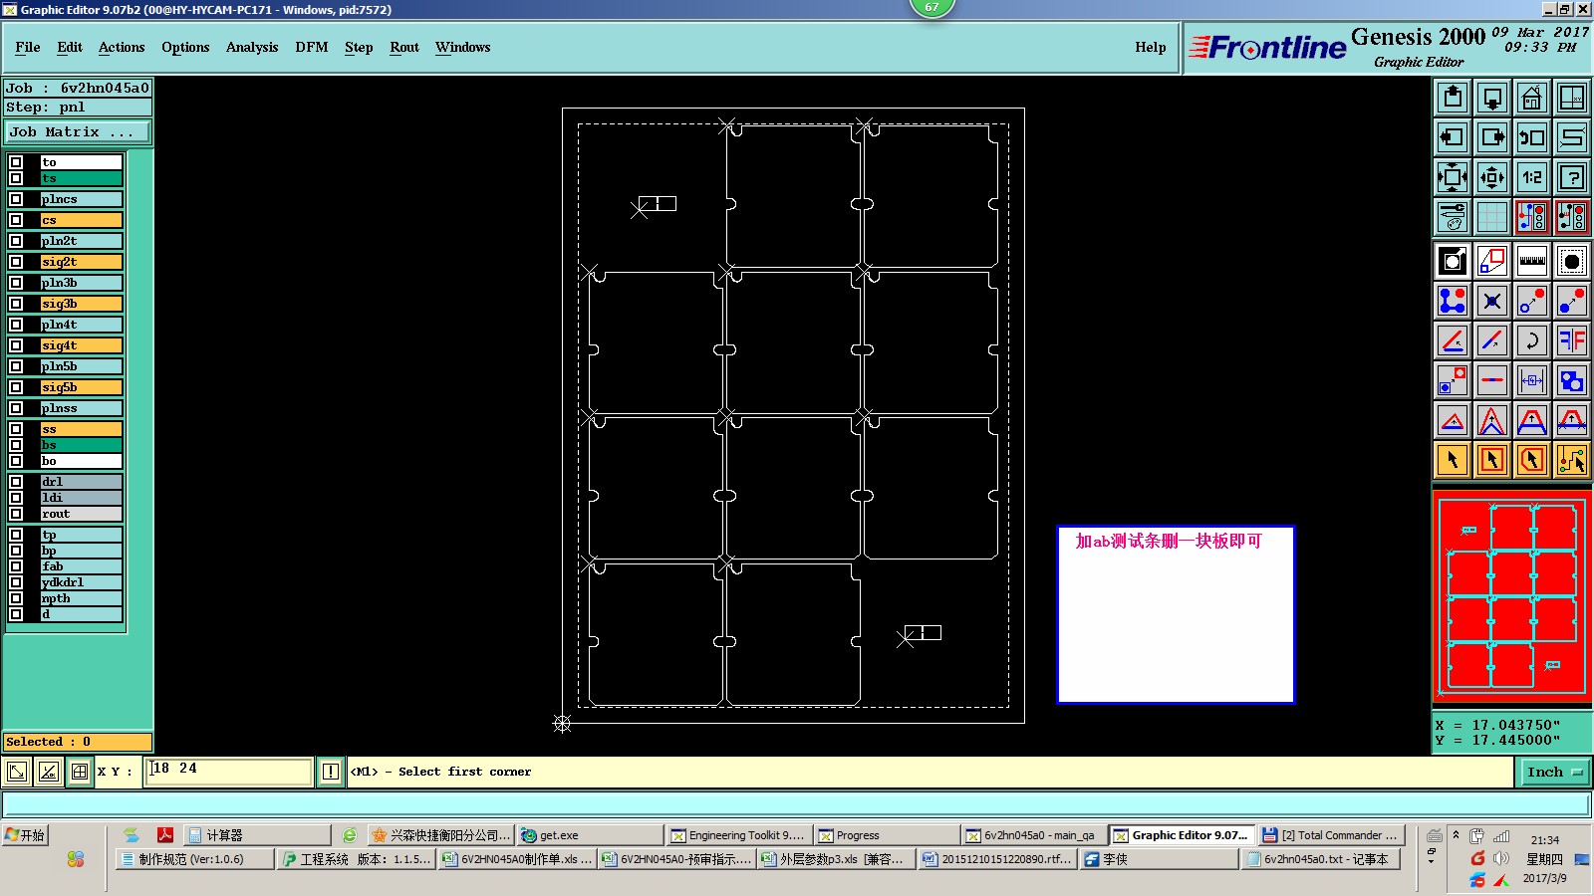The height and width of the screenshot is (896, 1594).
Task: Select the plain arrow pointer tool
Action: click(x=1453, y=460)
